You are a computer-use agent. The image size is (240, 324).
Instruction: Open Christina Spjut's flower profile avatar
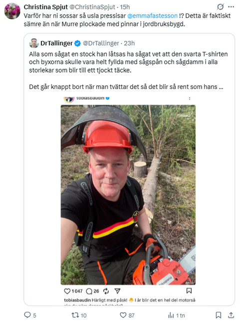(12, 11)
